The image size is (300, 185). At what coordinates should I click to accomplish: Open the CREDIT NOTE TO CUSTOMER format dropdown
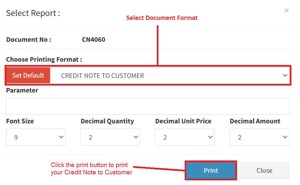tap(166, 76)
